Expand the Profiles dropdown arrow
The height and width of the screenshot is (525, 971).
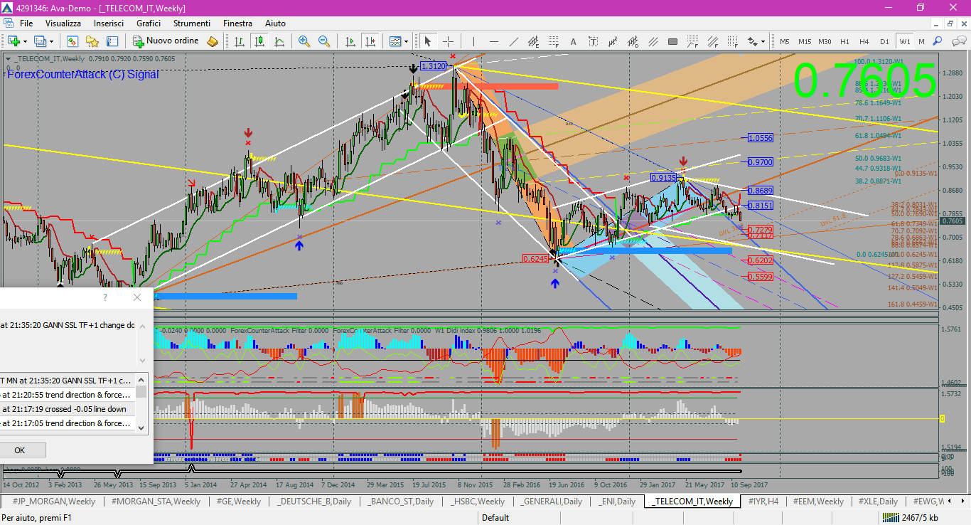pos(51,41)
